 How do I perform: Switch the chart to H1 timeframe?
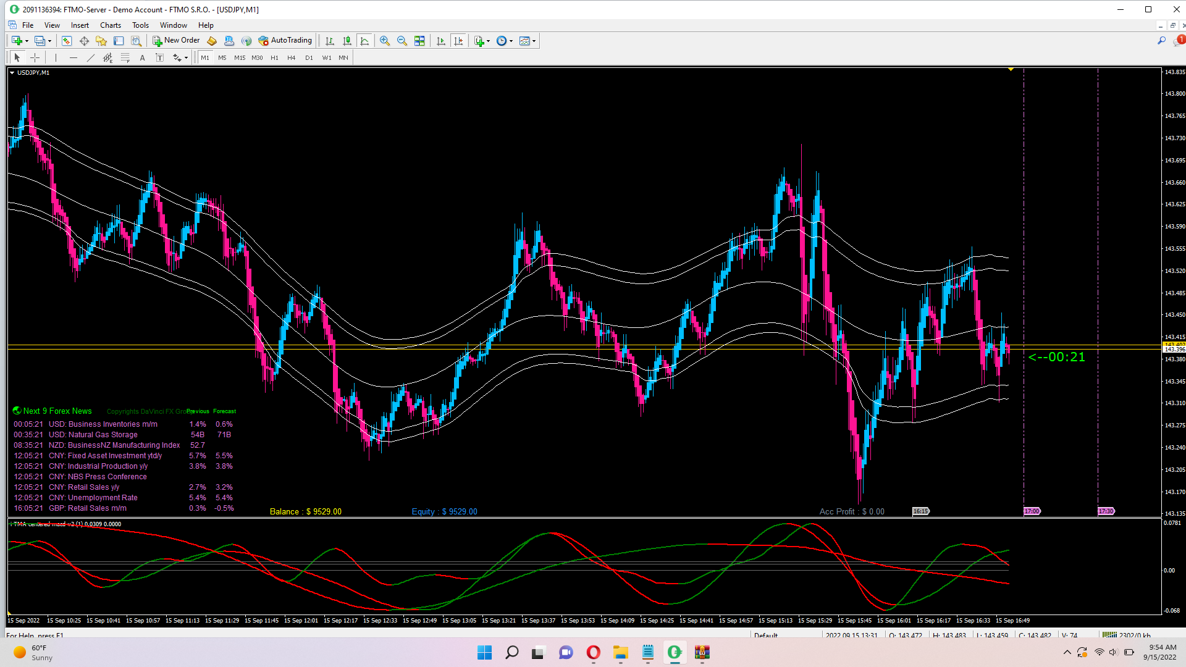274,57
